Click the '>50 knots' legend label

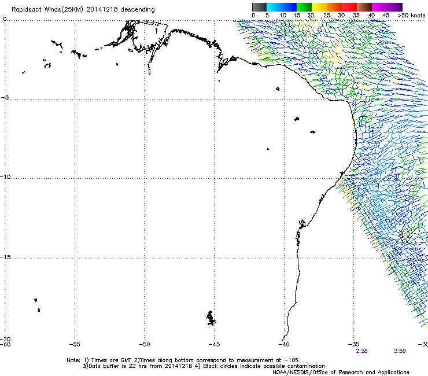(x=411, y=16)
